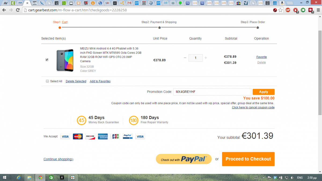Close the current cart tab

27,3
